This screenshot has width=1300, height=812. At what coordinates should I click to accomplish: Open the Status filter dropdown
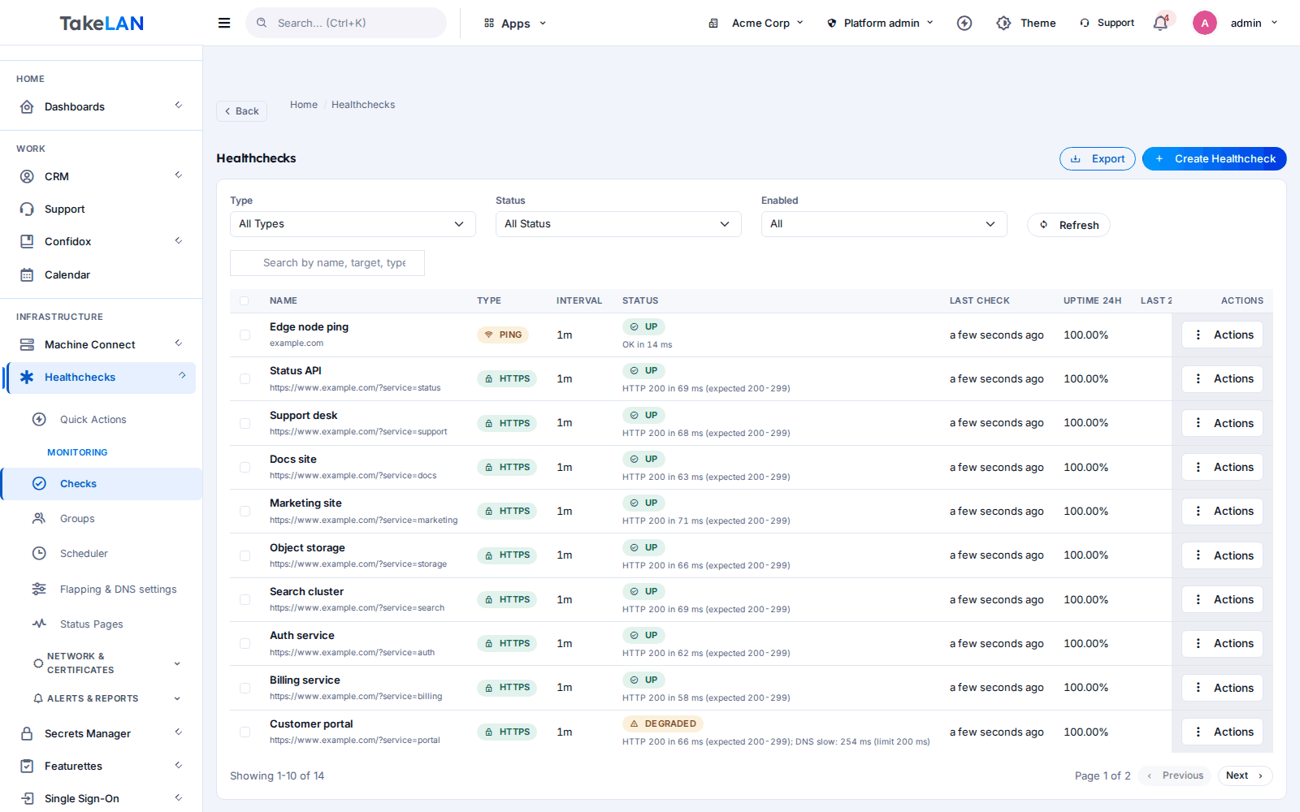coord(618,224)
